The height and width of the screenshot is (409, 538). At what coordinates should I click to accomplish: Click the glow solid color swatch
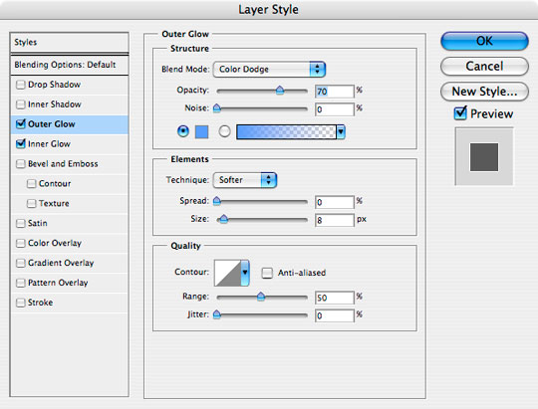tap(201, 132)
